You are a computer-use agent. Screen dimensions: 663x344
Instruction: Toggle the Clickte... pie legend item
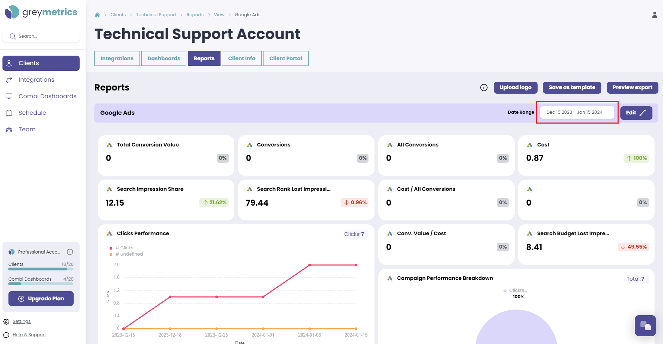515,290
